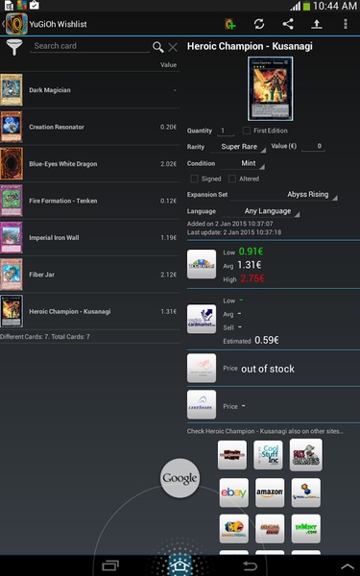Select Fiber Jar in the list
Image resolution: width=360 pixels, height=576 pixels.
90,275
